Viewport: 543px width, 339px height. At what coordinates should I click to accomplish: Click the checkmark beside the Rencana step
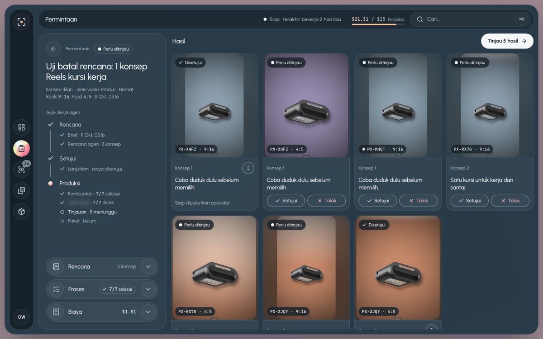[51, 124]
